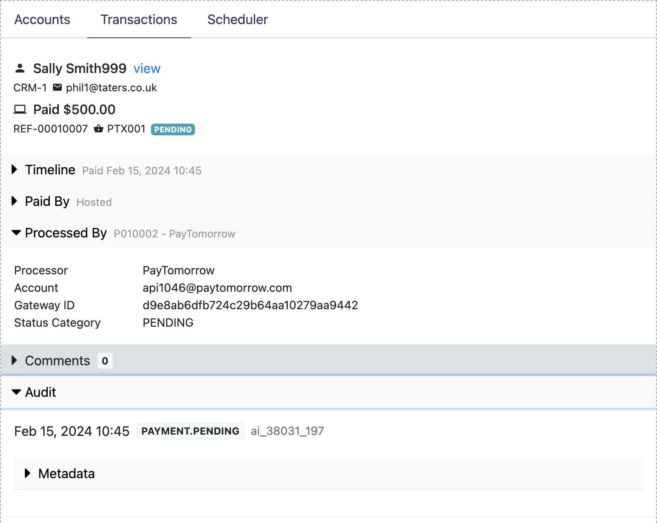The width and height of the screenshot is (657, 523).
Task: Click the Hosted label next to Paid By
Action: tap(94, 202)
